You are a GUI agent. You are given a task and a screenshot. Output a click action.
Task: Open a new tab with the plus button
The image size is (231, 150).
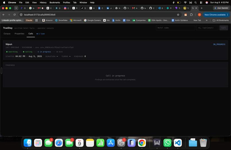[201, 8]
